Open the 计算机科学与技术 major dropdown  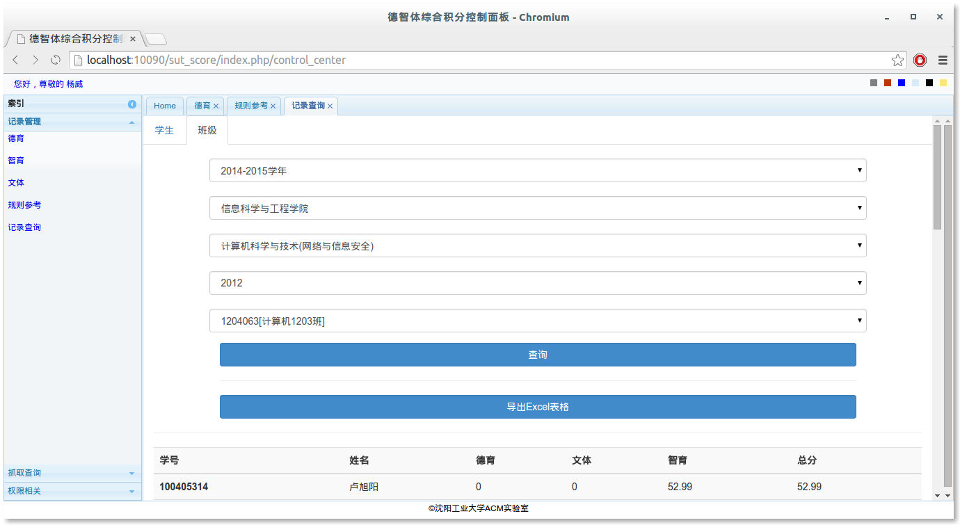pyautogui.click(x=538, y=245)
